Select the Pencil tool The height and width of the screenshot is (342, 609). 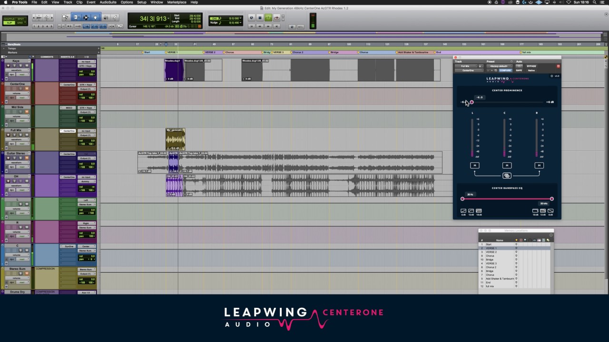point(115,17)
